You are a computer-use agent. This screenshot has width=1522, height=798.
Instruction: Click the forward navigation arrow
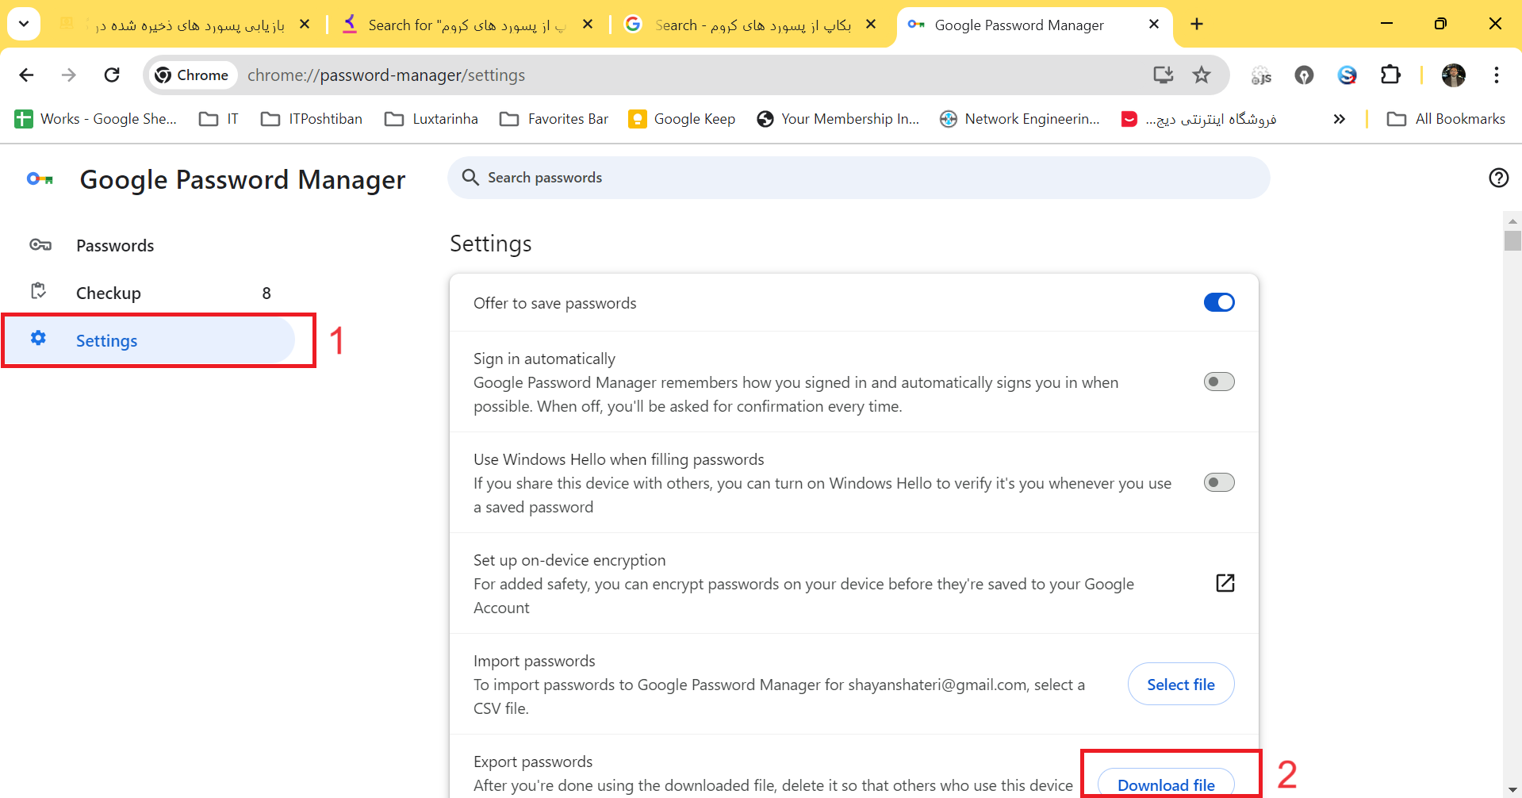click(69, 75)
